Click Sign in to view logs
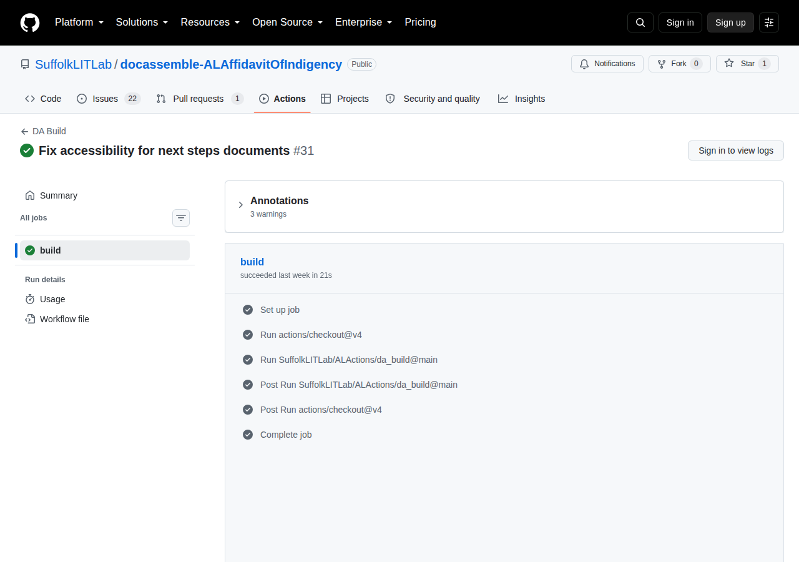799x562 pixels. (x=736, y=150)
